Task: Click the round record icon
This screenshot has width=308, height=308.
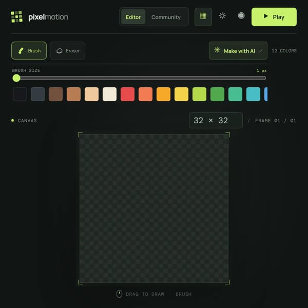Action: (x=241, y=16)
